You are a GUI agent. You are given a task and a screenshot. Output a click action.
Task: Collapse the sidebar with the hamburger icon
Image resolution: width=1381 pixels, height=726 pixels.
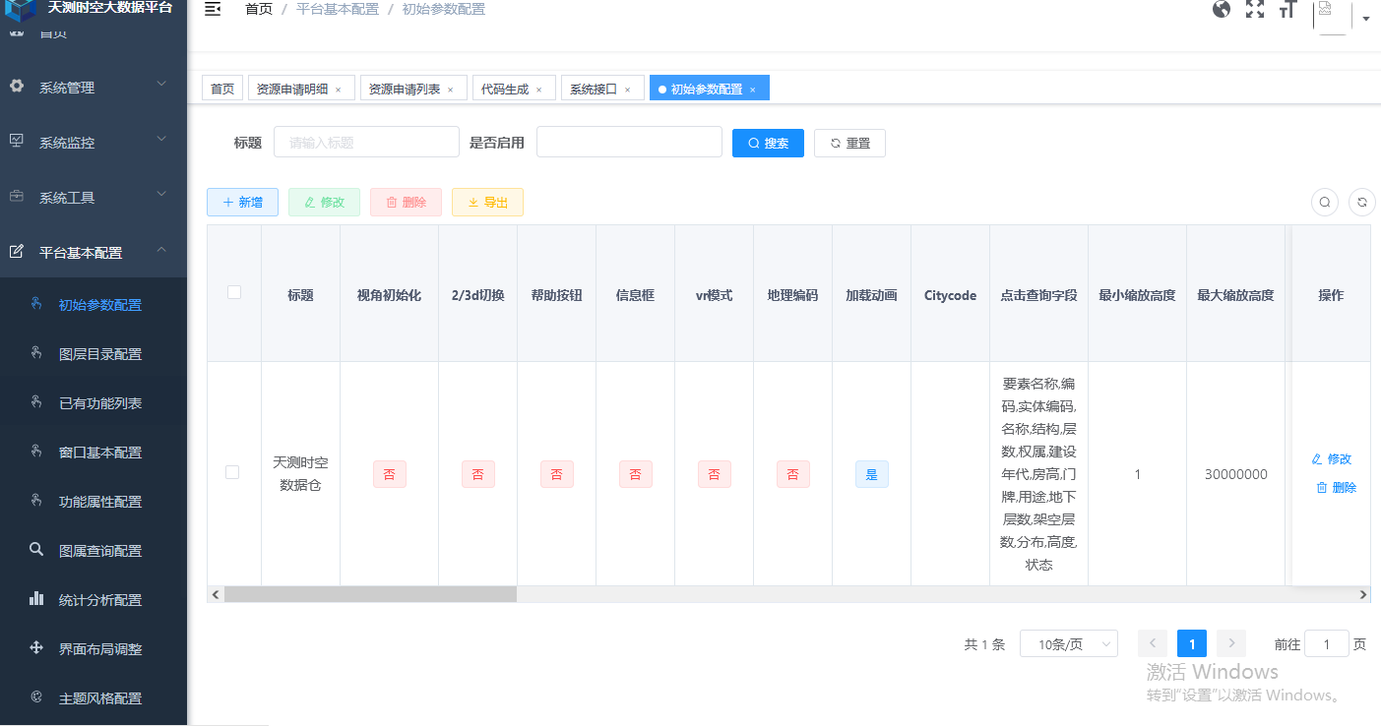[x=212, y=9]
